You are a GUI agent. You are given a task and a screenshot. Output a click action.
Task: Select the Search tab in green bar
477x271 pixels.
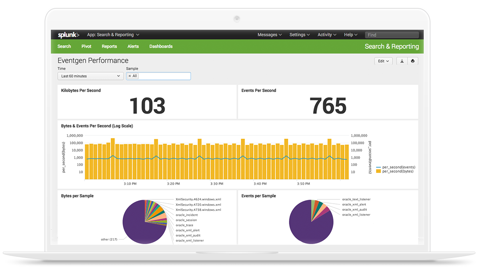(64, 46)
